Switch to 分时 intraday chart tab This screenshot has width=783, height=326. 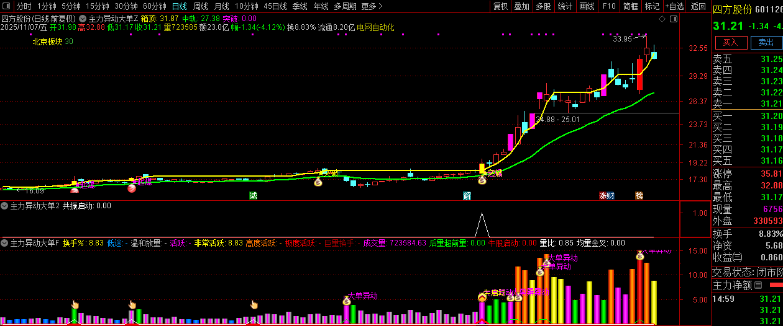24,6
